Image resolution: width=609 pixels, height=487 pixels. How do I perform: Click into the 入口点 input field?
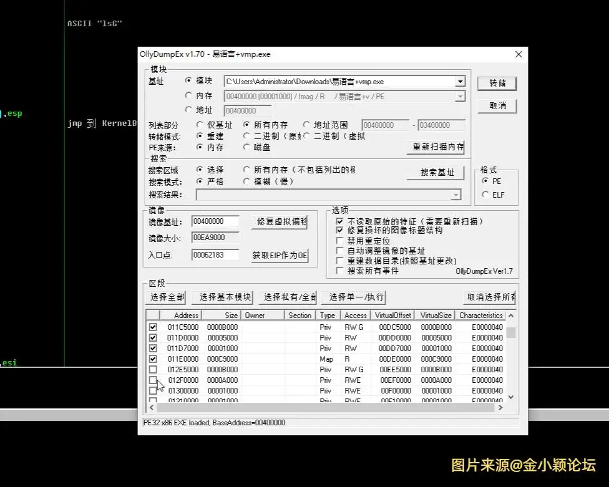point(215,255)
